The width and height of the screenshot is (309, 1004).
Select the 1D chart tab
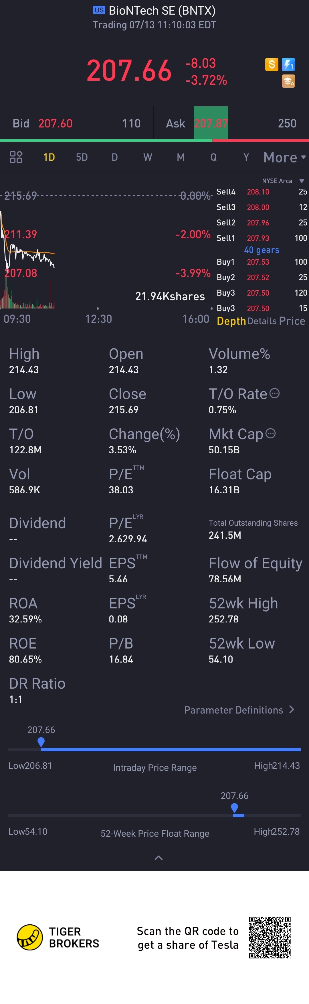(x=49, y=157)
